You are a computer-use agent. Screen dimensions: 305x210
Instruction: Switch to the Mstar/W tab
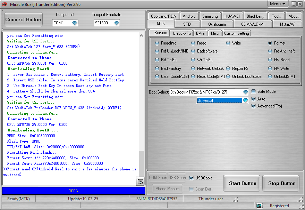point(287,24)
